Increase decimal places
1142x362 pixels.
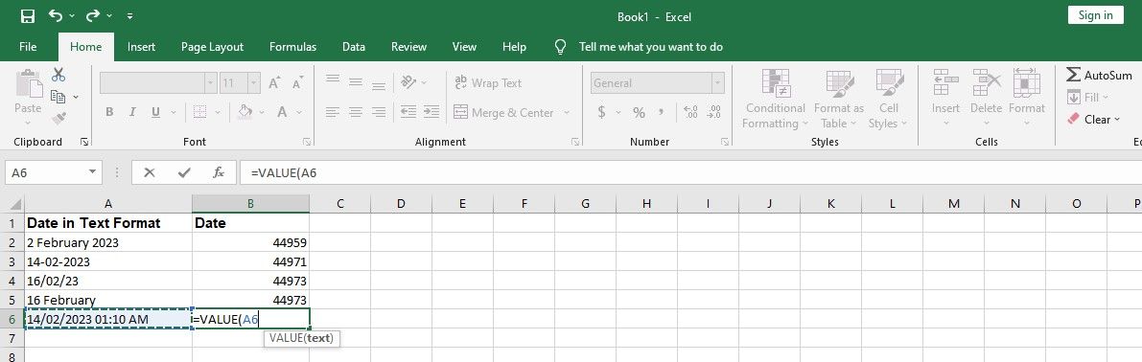pyautogui.click(x=691, y=112)
